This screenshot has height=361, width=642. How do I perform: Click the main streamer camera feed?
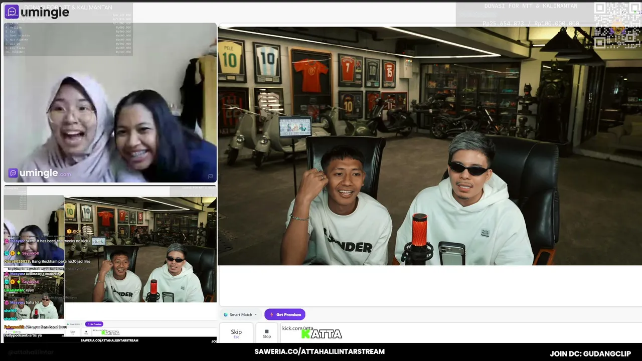tap(430, 146)
